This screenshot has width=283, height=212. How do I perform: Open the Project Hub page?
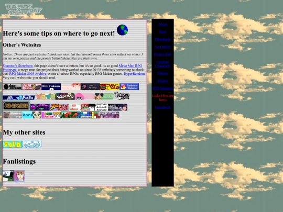(162, 54)
